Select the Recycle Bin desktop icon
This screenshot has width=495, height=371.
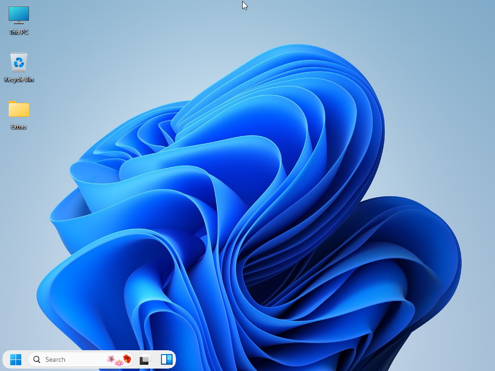19,62
